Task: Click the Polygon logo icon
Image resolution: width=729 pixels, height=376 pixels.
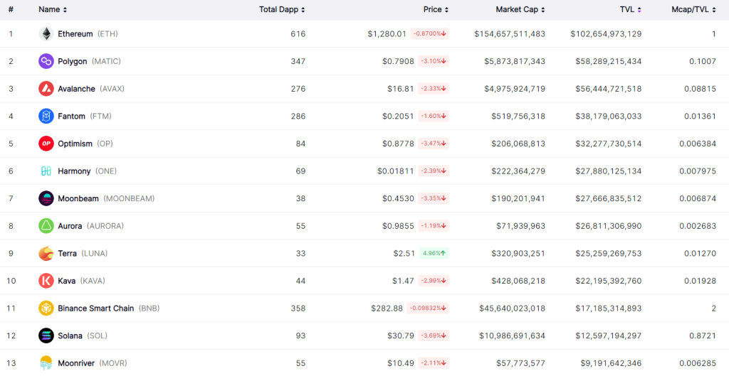Action: 46,61
